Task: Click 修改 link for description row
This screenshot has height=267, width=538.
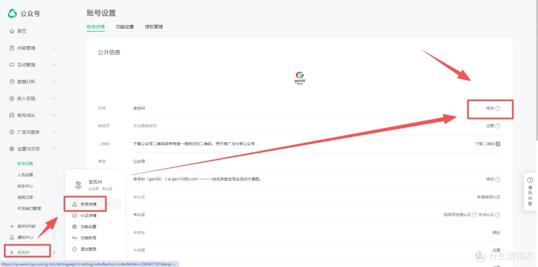Action: point(490,179)
